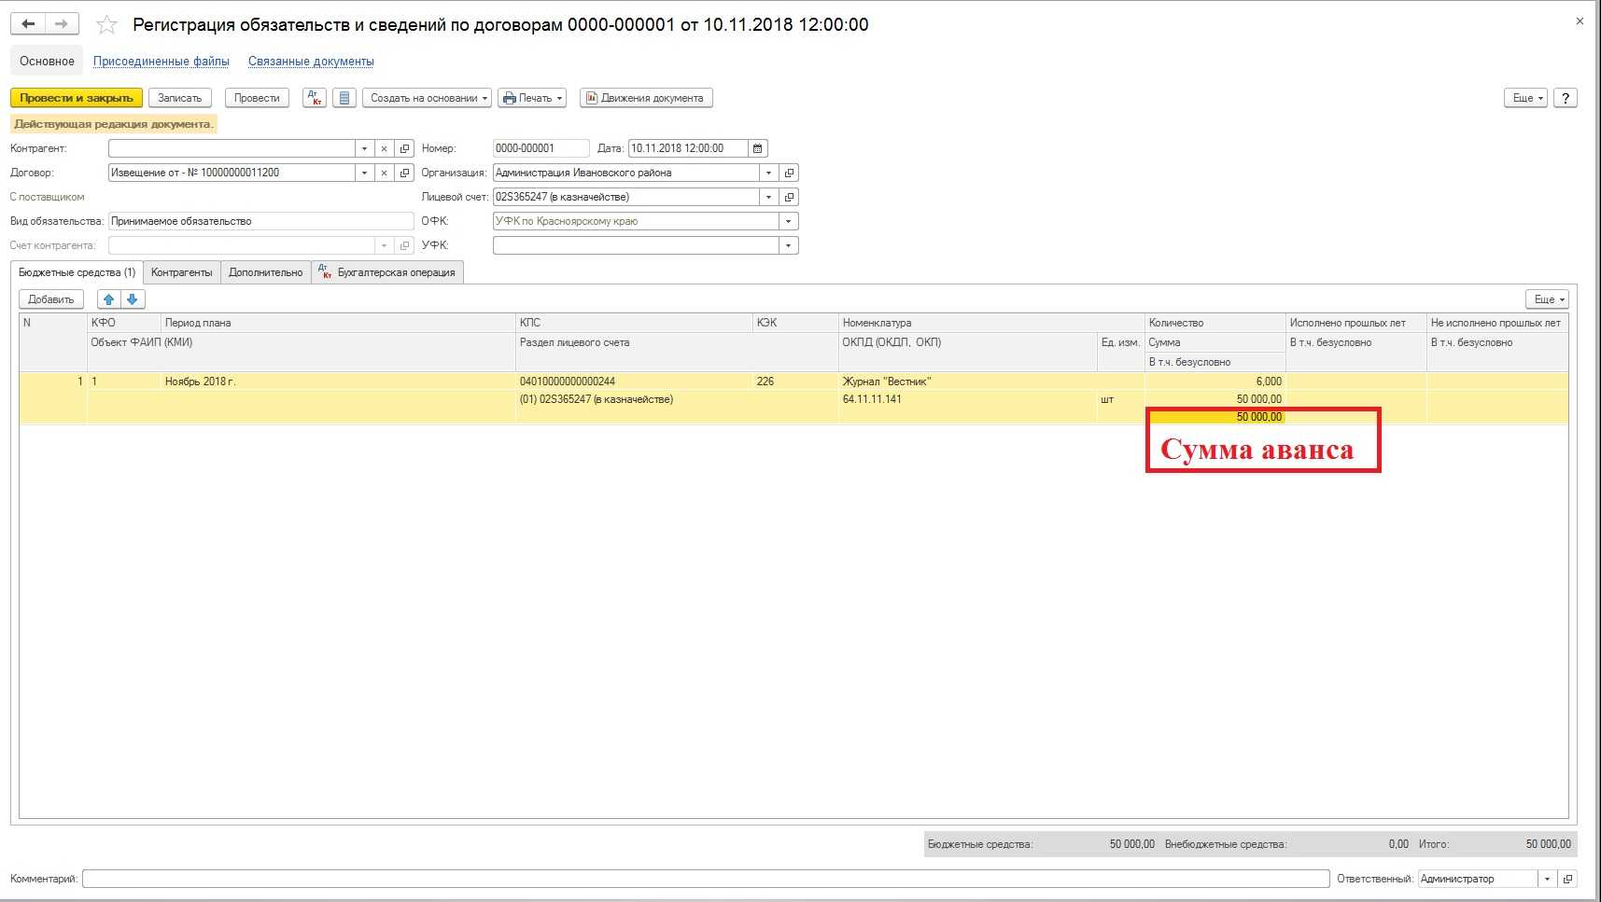Click the Дата input field
Screen dimensions: 1601x902
pos(688,148)
